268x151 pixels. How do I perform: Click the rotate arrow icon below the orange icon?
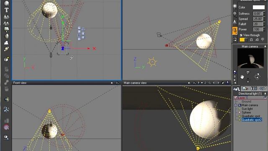(x=235, y=39)
